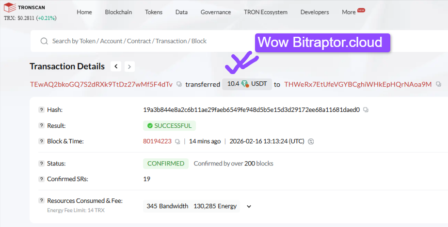
Task: Open the Blockchain menu
Action: point(118,12)
